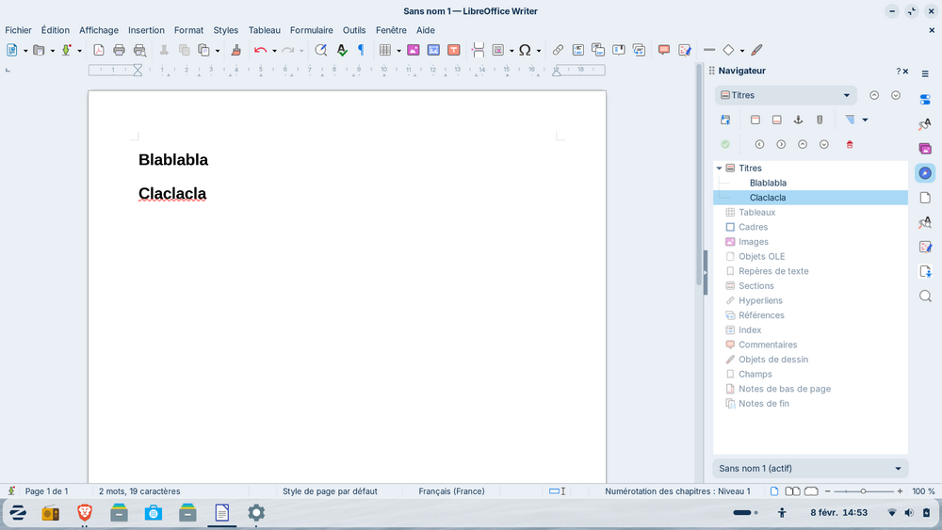Open the sidebar Properties deck
The image size is (942, 530).
coord(925,100)
